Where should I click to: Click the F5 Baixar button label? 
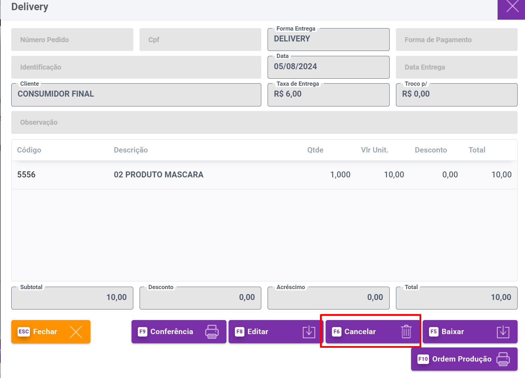click(x=453, y=332)
